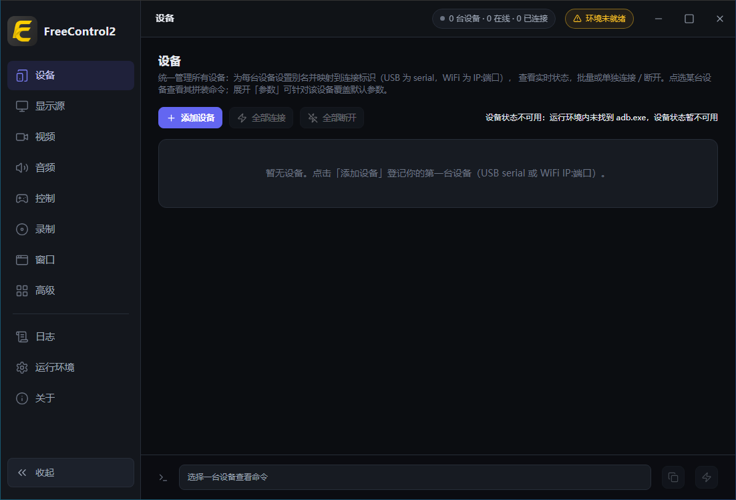Viewport: 736px width, 500px height.
Task: Open the 视频 settings page
Action: [x=71, y=137]
